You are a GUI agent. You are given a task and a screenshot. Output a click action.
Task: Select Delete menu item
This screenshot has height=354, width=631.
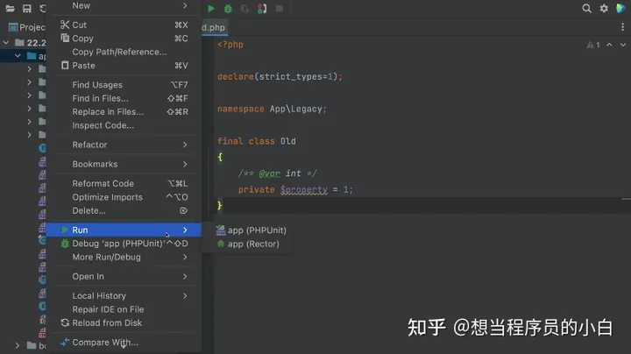pos(124,210)
